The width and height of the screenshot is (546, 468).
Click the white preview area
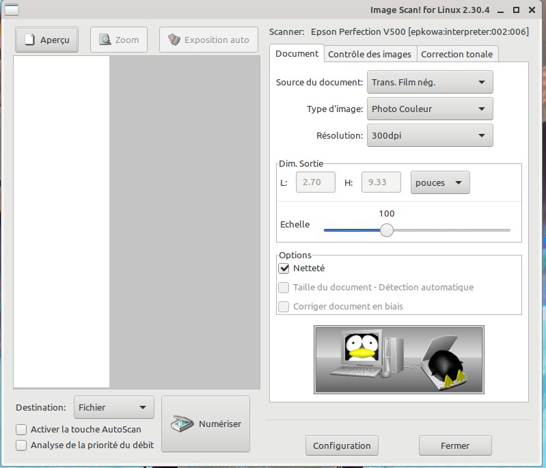pos(62,222)
